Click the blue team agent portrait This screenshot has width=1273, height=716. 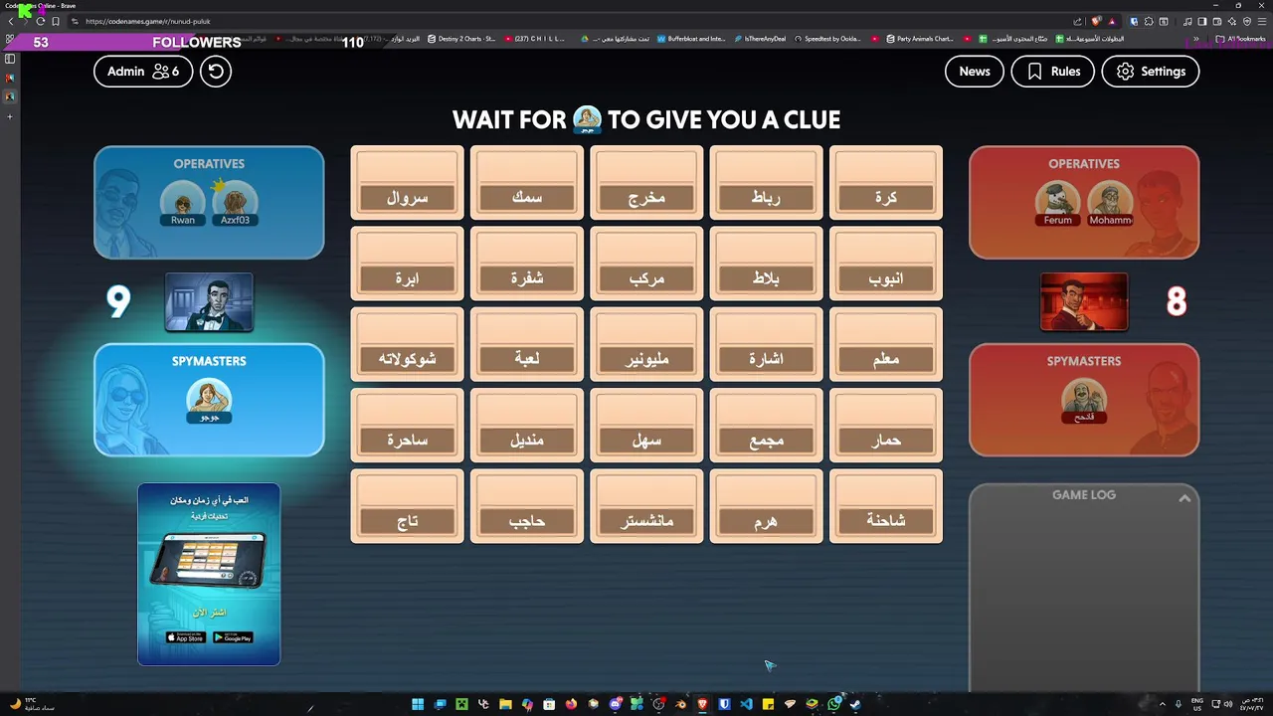(209, 301)
